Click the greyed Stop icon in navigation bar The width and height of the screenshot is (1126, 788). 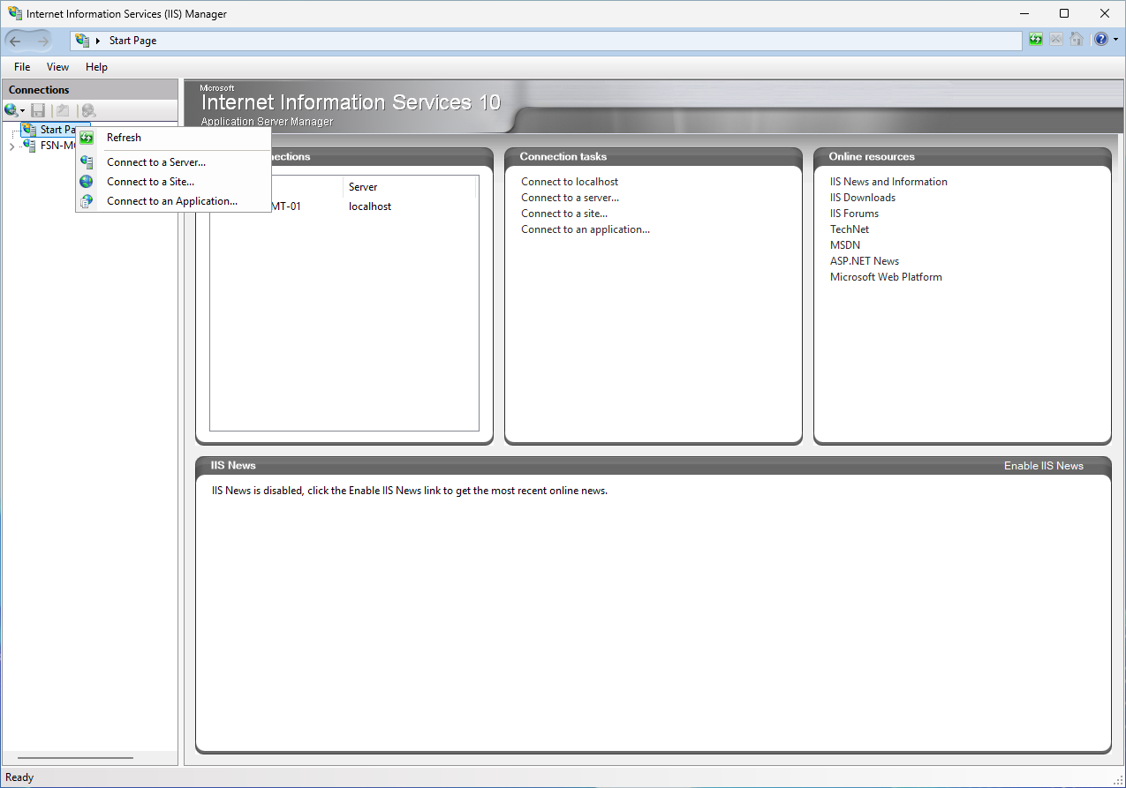[1056, 40]
